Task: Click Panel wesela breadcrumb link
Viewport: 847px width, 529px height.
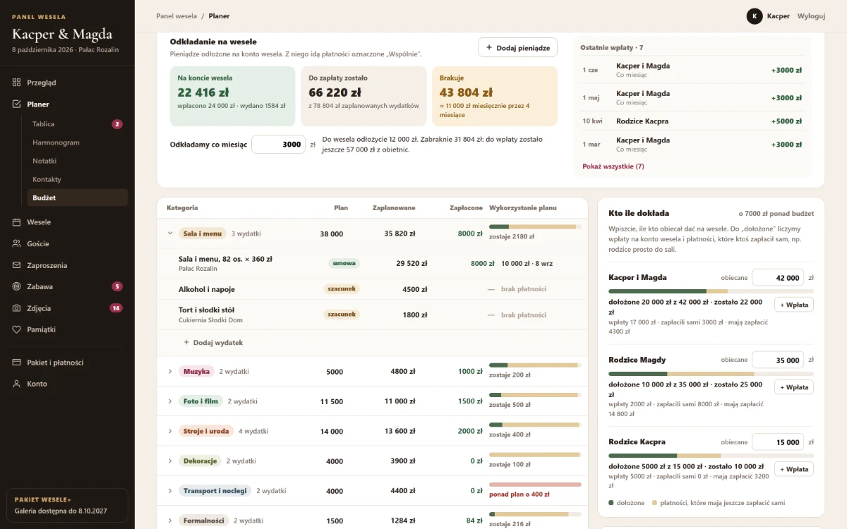Action: (x=176, y=16)
